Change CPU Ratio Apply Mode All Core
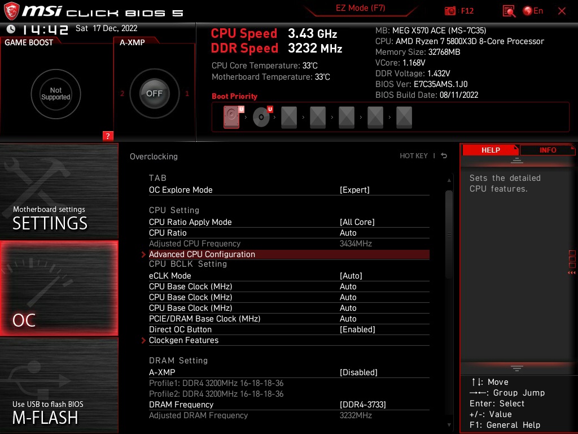The height and width of the screenshot is (434, 578). pos(357,222)
